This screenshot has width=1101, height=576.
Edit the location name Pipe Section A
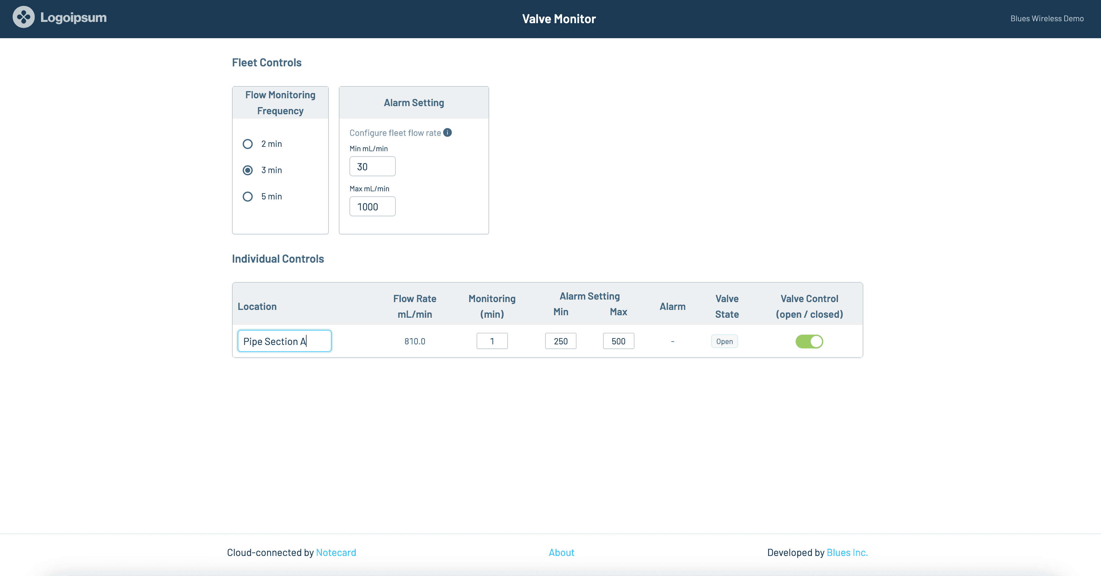tap(284, 341)
